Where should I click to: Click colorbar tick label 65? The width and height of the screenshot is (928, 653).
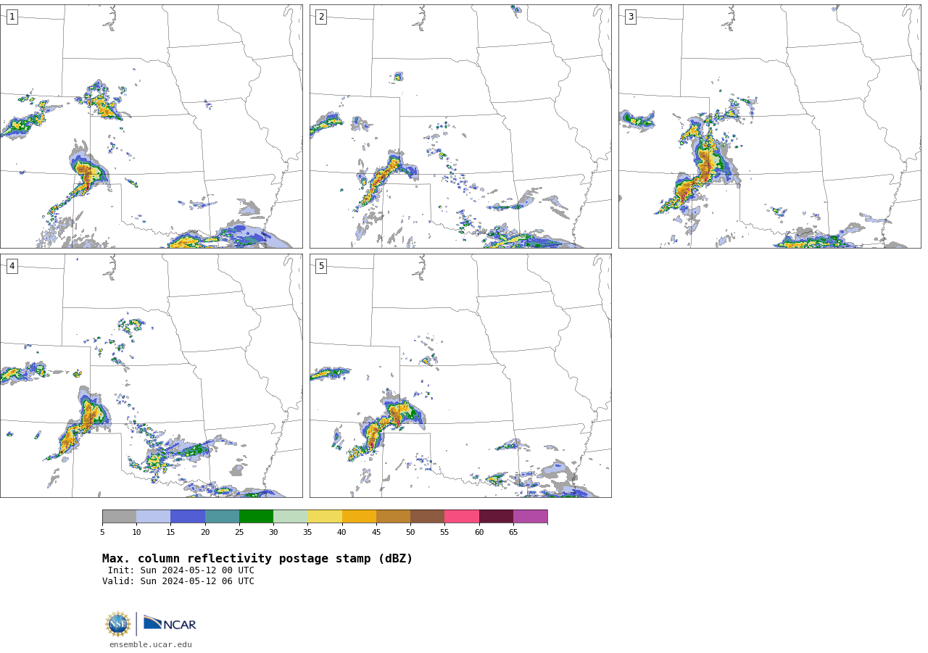point(513,533)
